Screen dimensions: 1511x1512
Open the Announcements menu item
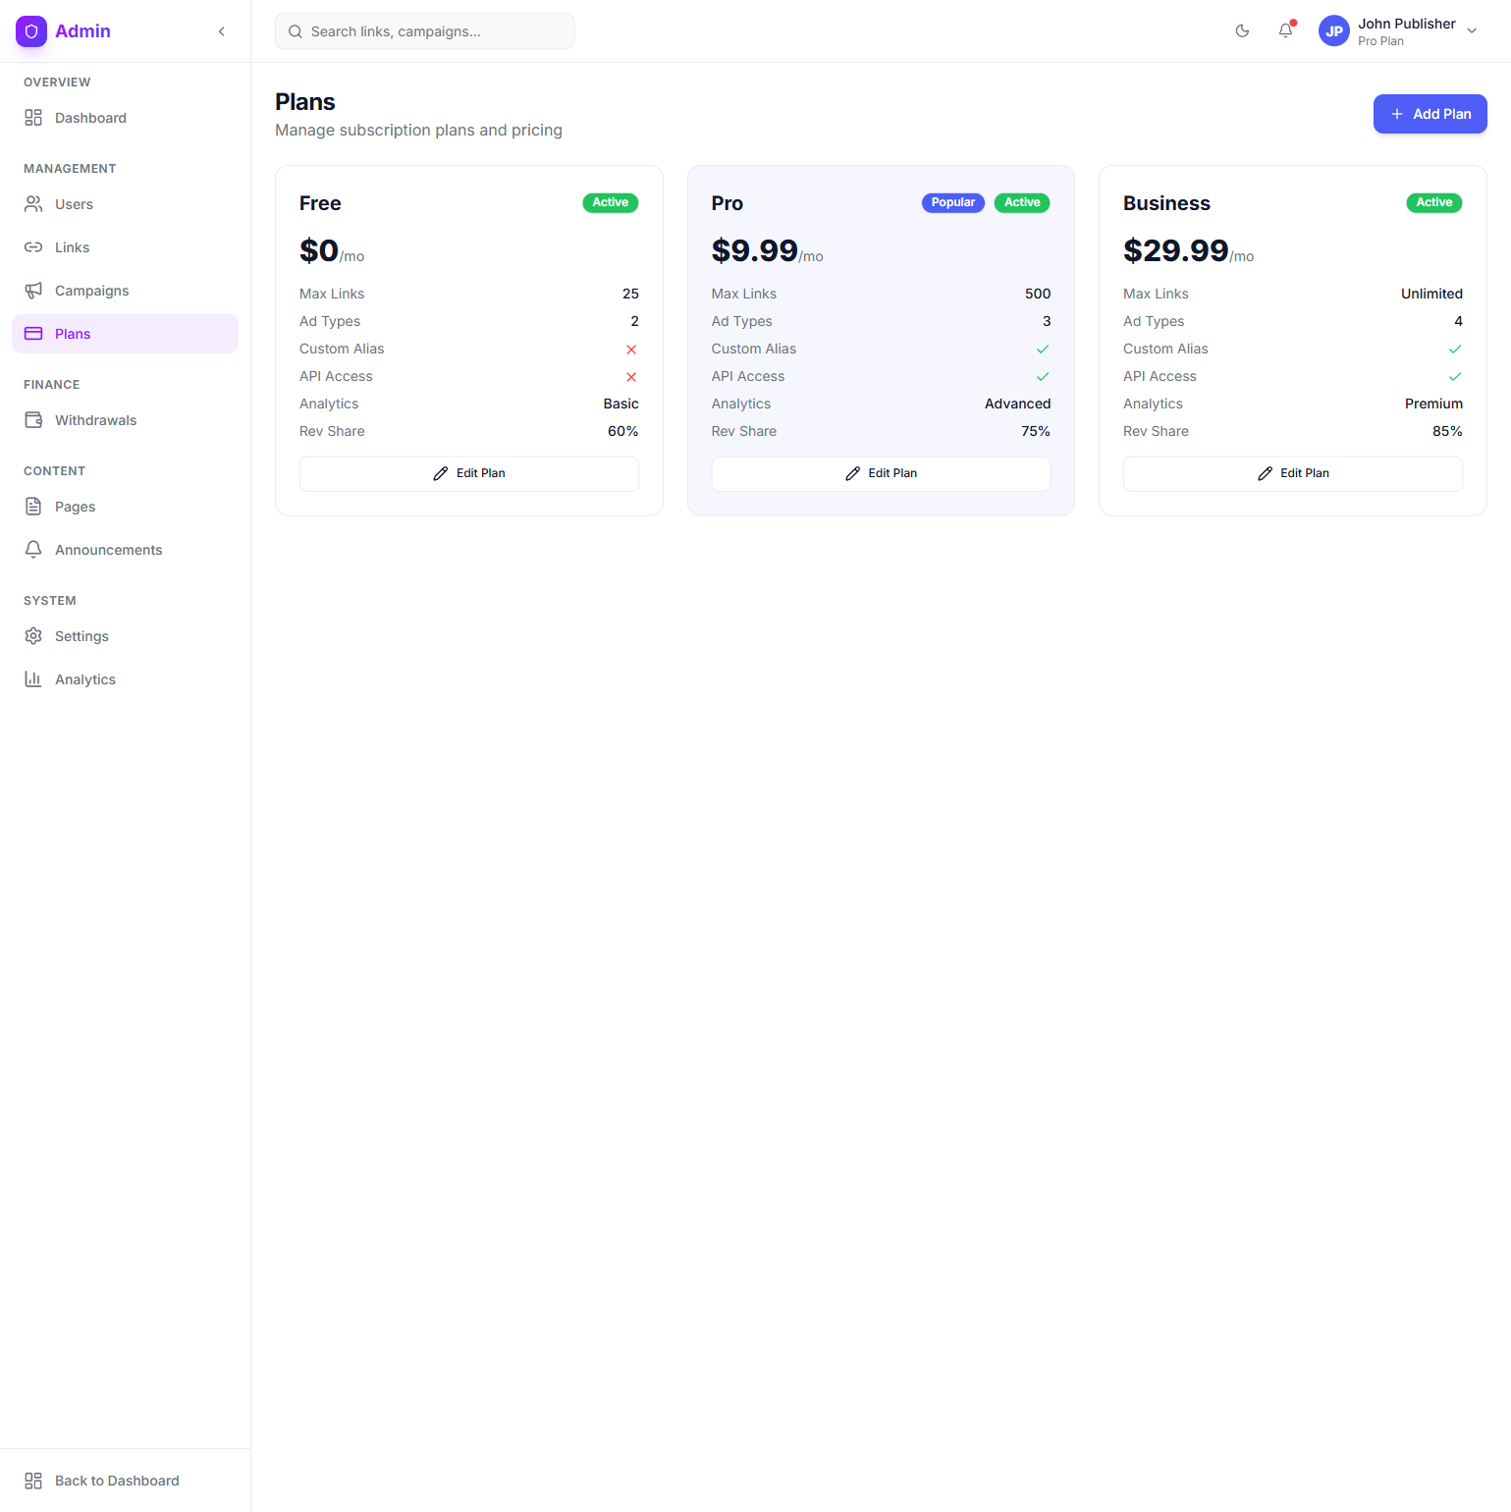pos(125,550)
